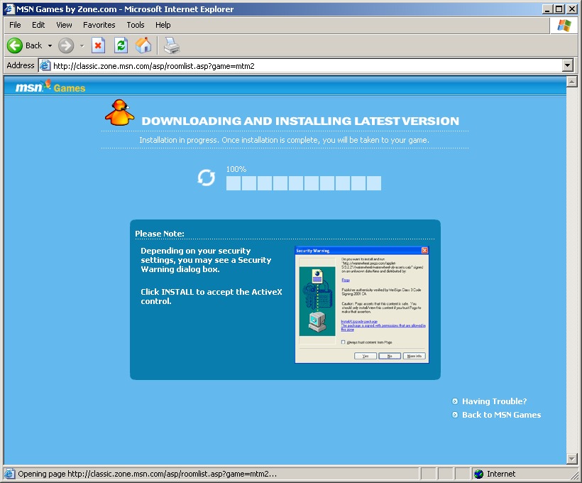Stop page loading with red X icon
Screen dimensions: 582x483
click(x=98, y=45)
